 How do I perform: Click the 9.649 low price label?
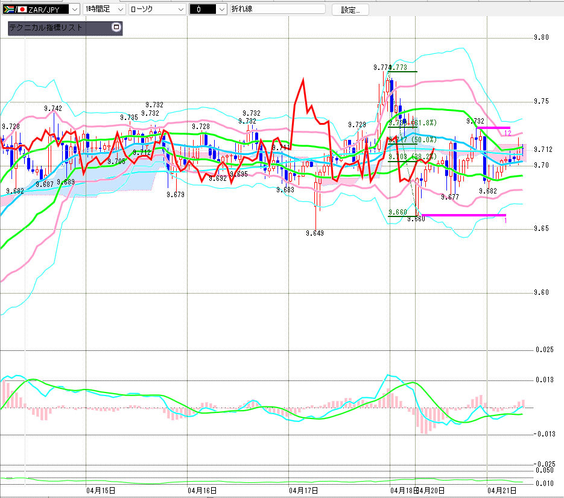click(315, 233)
